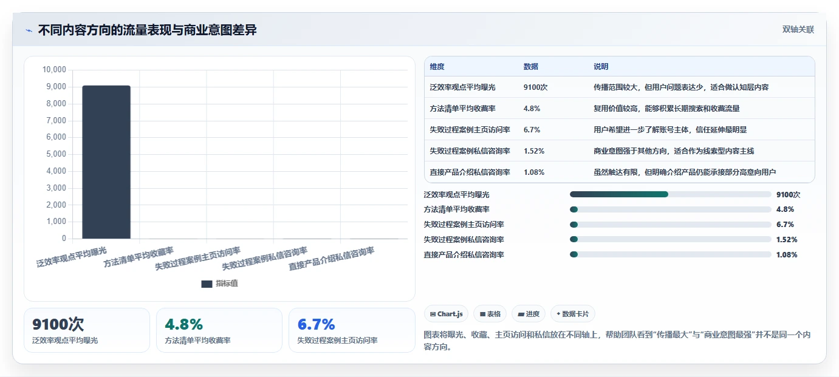Click x-axis label 方法清单平均收藏率
The height and width of the screenshot is (377, 839).
click(x=139, y=257)
